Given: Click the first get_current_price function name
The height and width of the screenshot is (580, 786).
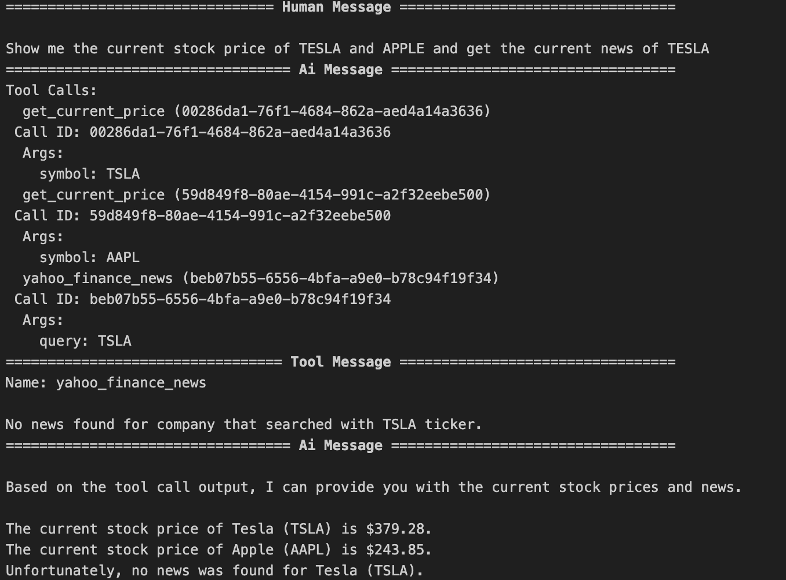Looking at the screenshot, I should click(x=94, y=111).
